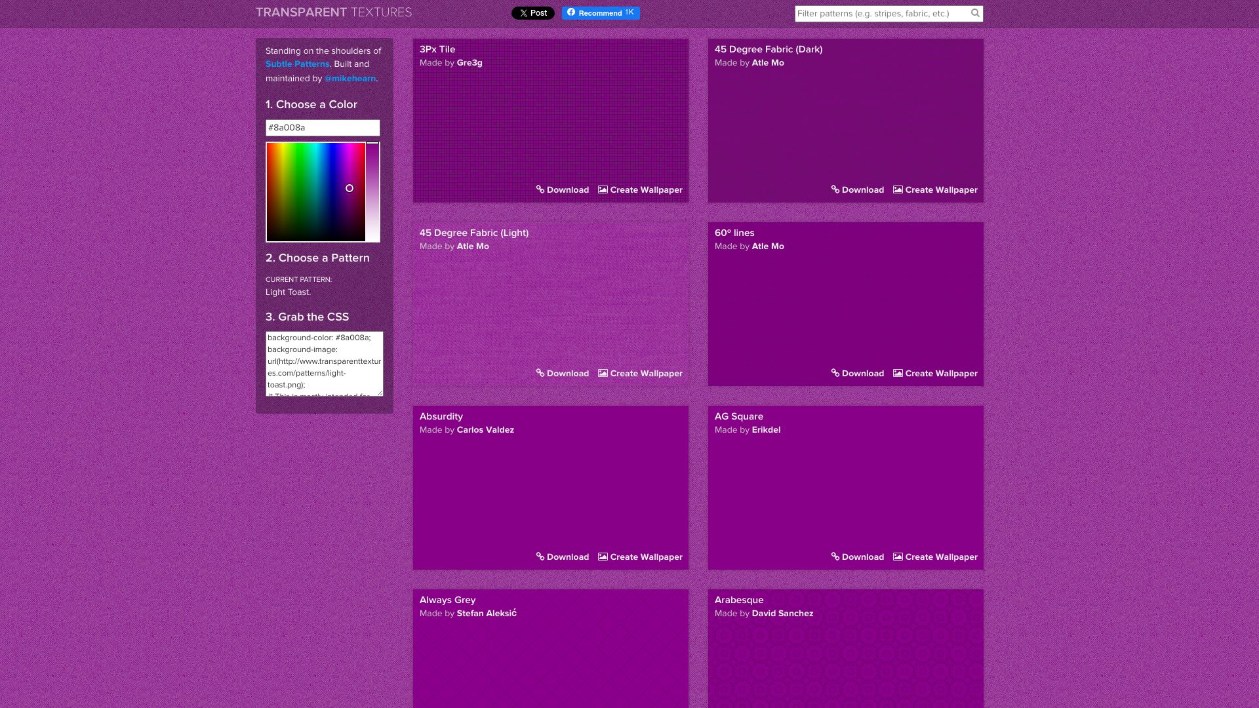The width and height of the screenshot is (1259, 708).
Task: Select the Arabesque pattern card
Action: 846,649
